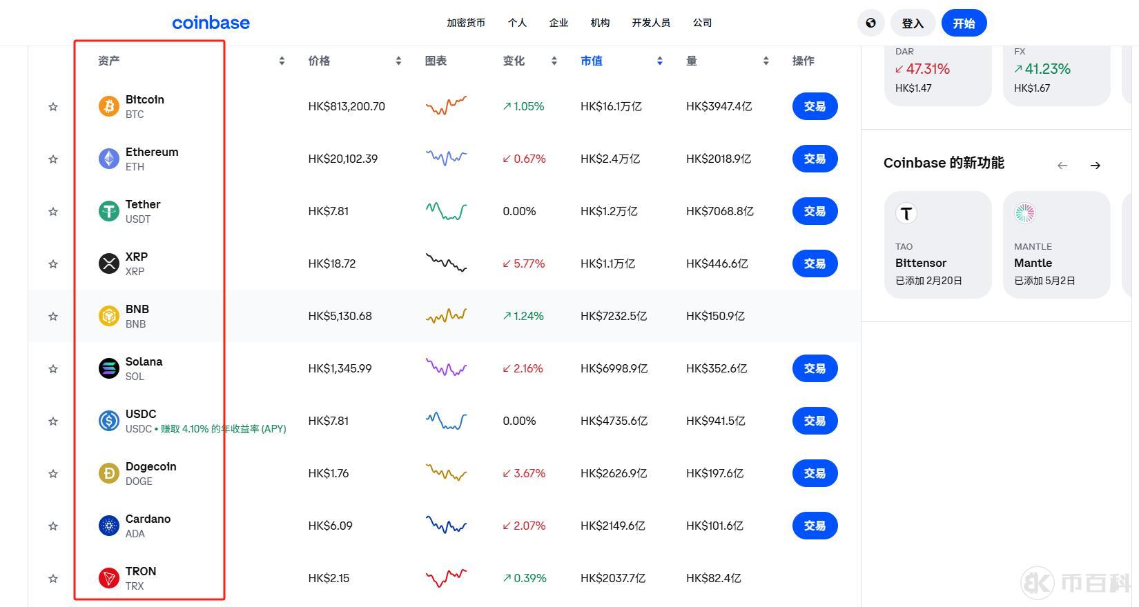The width and height of the screenshot is (1139, 607).
Task: Click 交易 button for Solana
Action: pos(815,368)
